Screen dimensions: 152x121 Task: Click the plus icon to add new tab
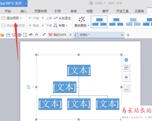point(128,35)
